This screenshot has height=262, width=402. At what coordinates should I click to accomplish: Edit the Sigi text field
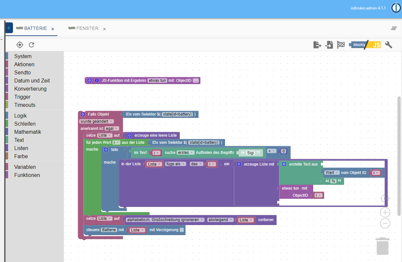click(250, 153)
